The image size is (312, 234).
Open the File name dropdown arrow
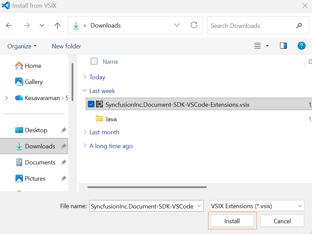199,206
